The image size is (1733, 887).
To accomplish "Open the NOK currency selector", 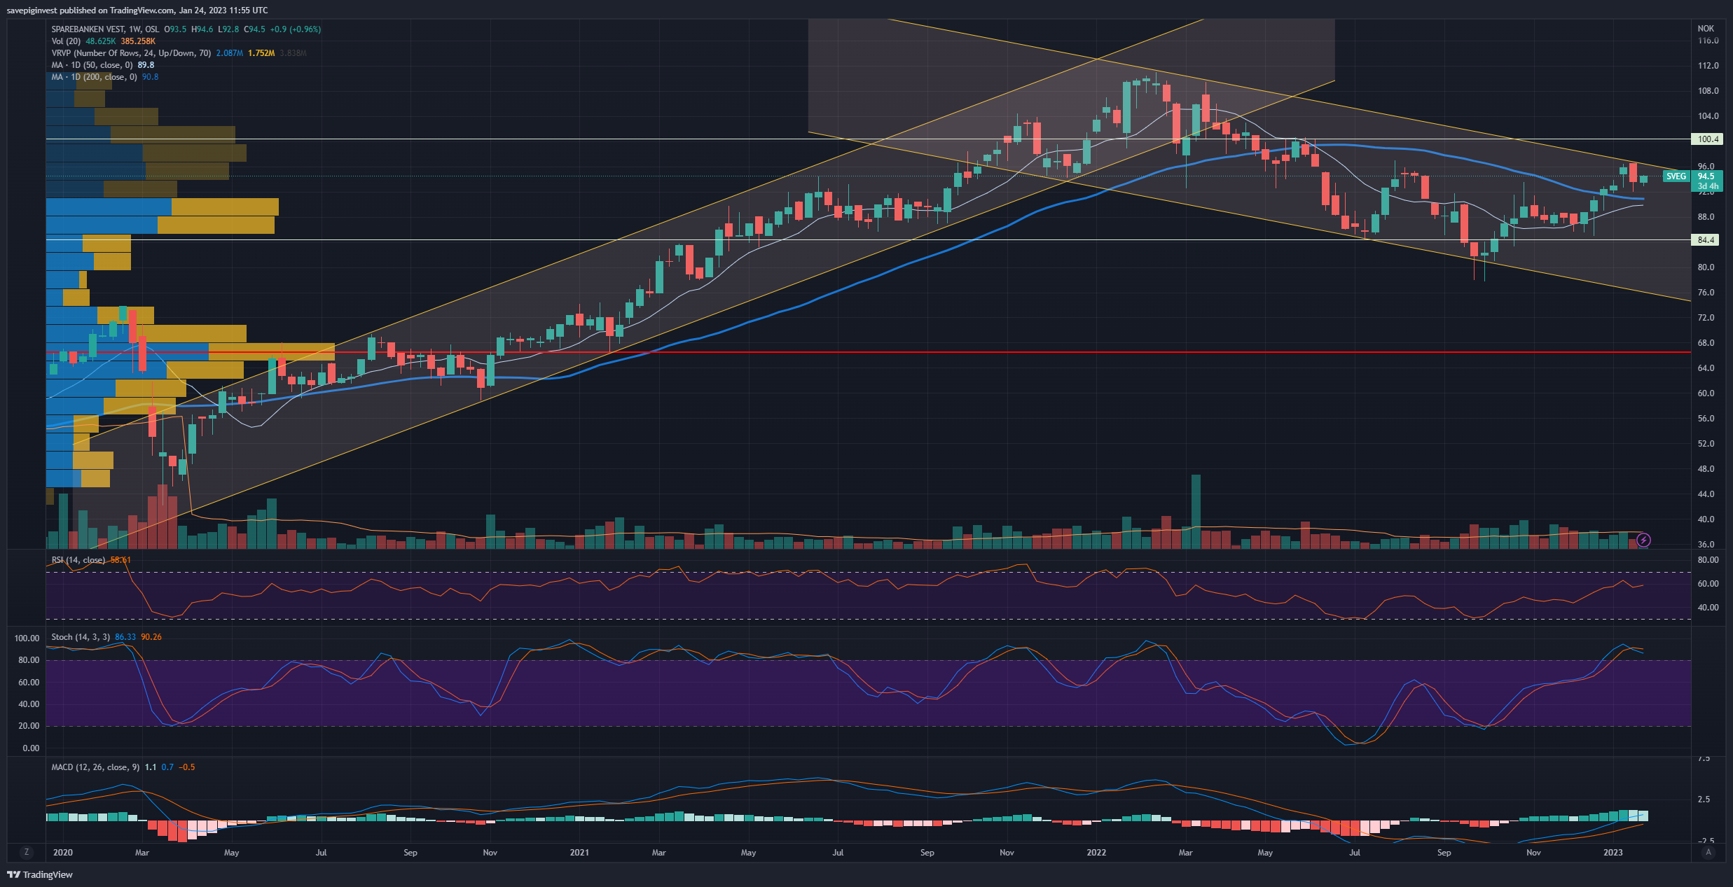I will [x=1706, y=29].
